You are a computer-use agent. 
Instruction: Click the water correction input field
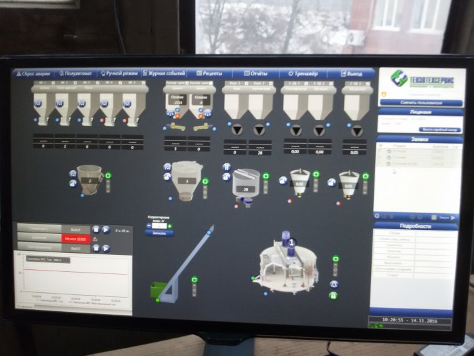click(x=159, y=226)
